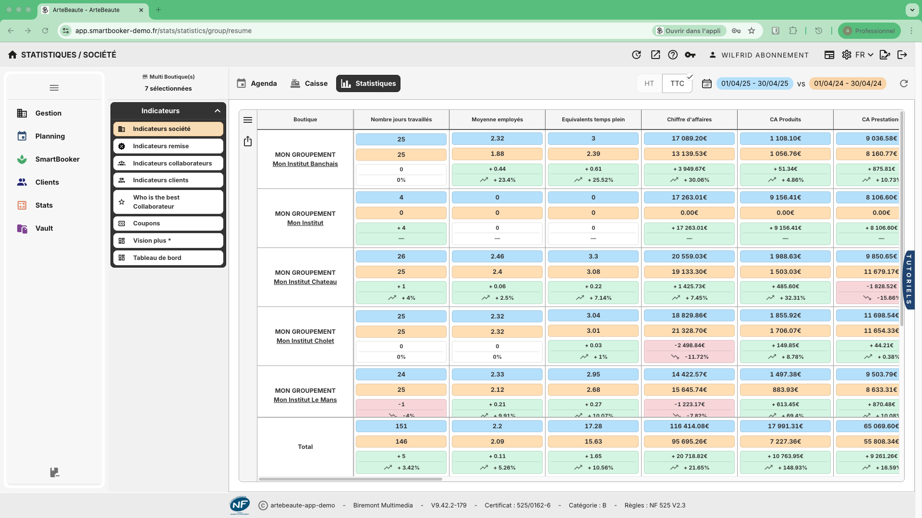Collapse the Indicateurs panel chevron
The width and height of the screenshot is (922, 518).
tap(217, 111)
